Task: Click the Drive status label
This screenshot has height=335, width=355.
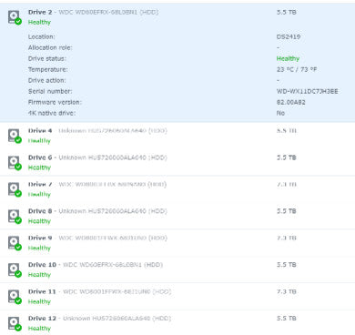Action: (47, 58)
